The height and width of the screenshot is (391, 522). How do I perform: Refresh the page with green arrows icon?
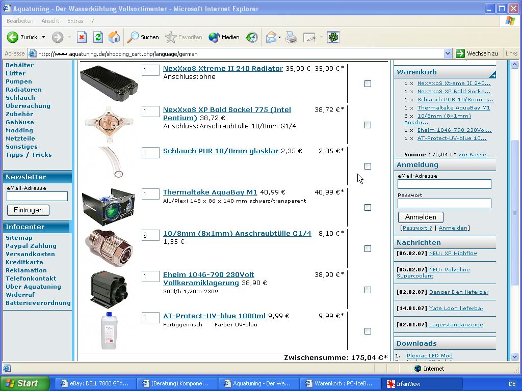coord(98,37)
